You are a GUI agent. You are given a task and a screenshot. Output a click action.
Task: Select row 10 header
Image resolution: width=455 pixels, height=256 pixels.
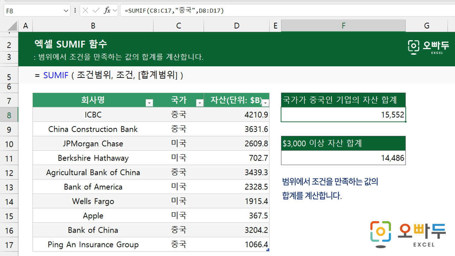(9, 144)
